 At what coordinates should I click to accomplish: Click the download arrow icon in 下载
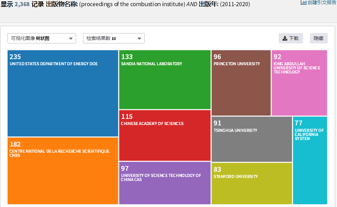(x=285, y=38)
